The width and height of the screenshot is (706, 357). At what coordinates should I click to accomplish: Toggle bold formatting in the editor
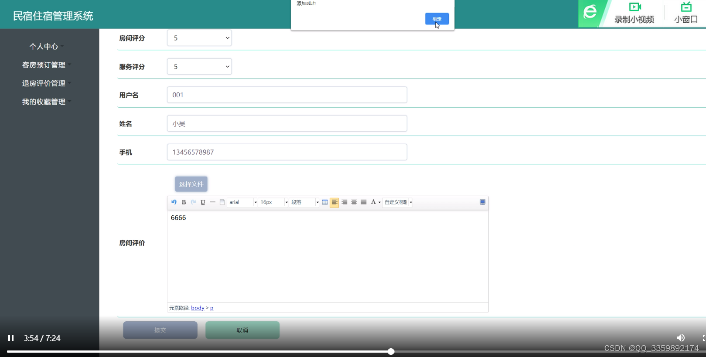[x=184, y=202]
